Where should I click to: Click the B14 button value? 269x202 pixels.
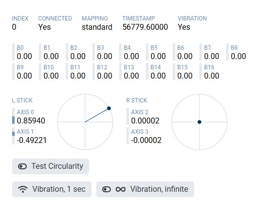158,76
